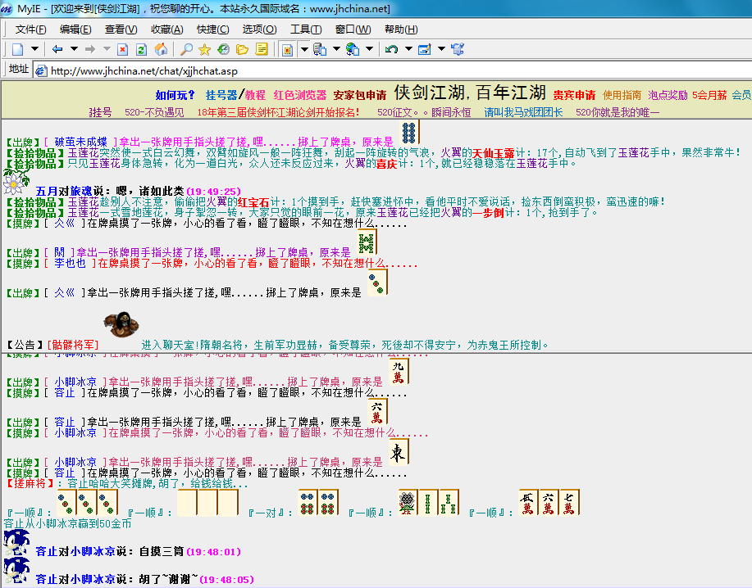Viewport: 752px width, 588px height.
Task: Open the 窗口(W) menu
Action: pos(353,29)
